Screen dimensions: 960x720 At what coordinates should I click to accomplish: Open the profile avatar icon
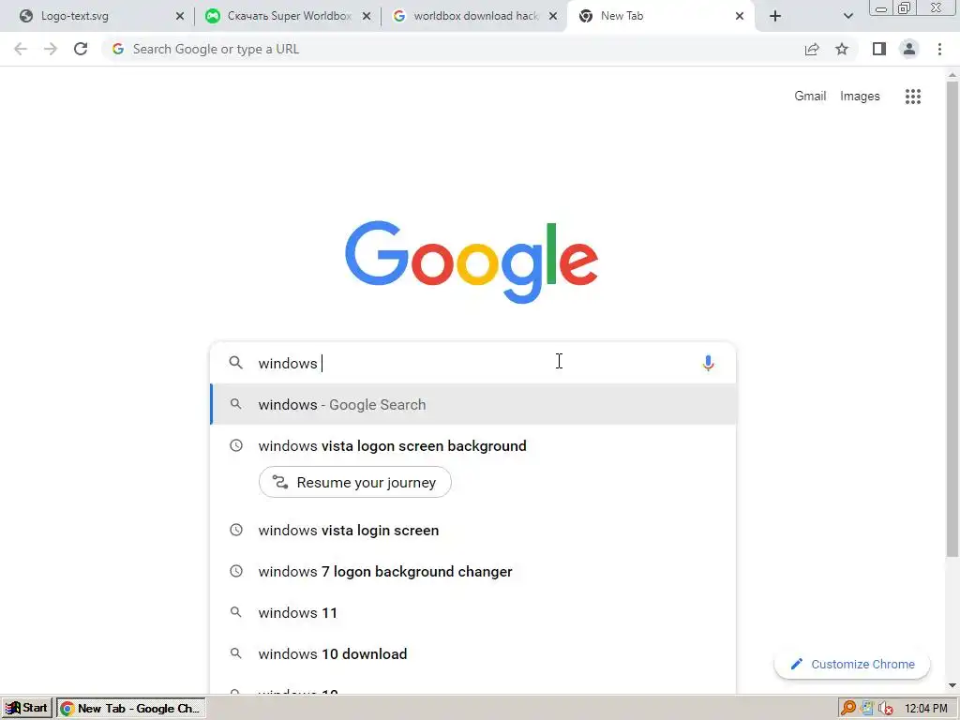point(909,49)
